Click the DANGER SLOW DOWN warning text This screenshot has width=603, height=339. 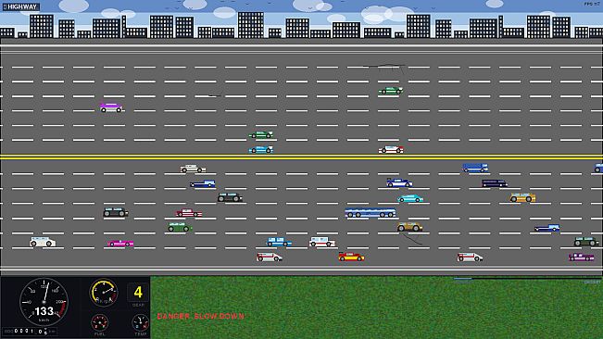click(x=200, y=317)
